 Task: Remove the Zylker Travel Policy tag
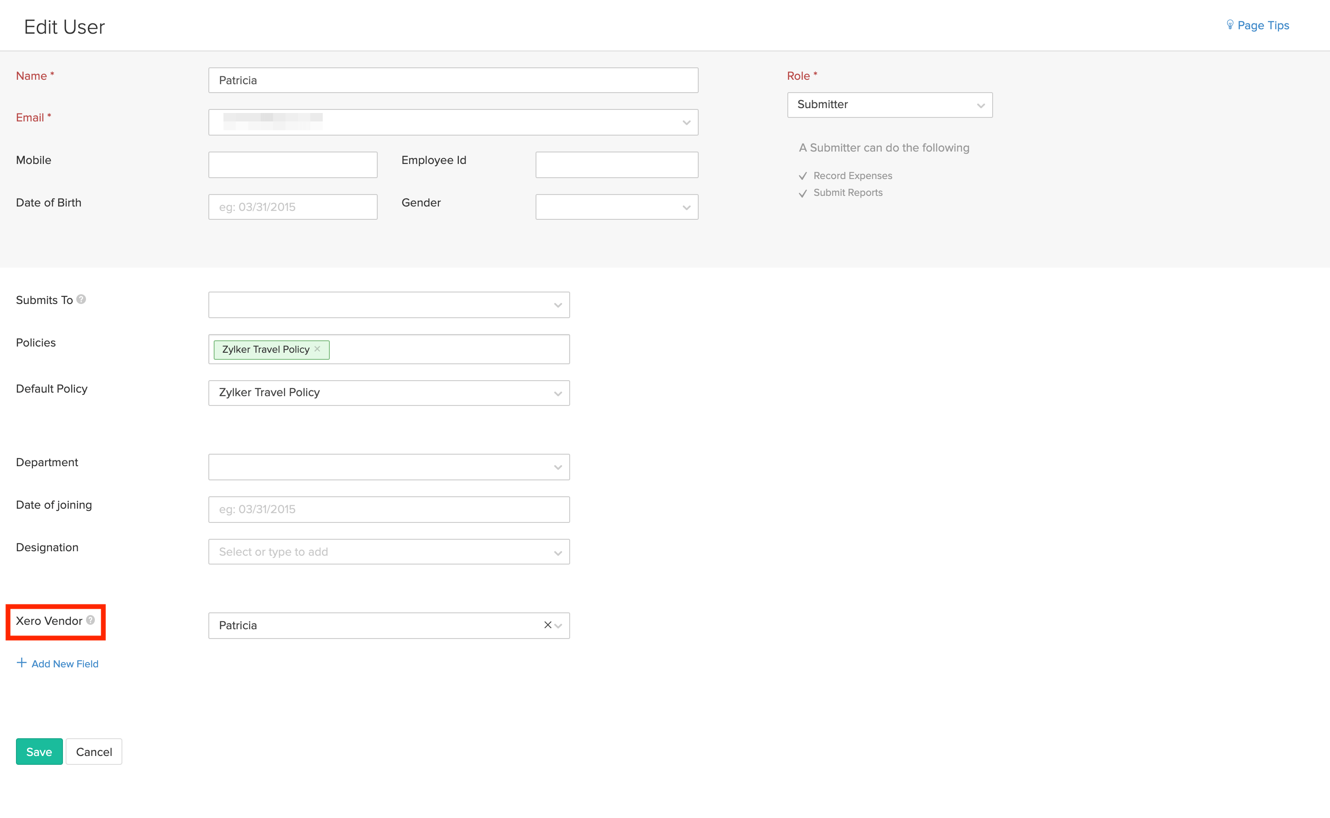317,349
